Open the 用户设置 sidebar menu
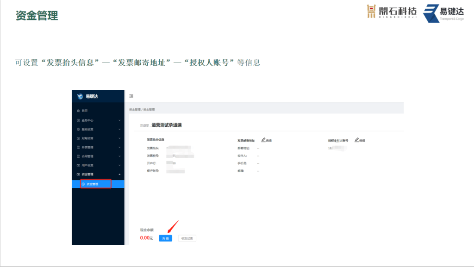This screenshot has height=267, width=474. pos(98,165)
